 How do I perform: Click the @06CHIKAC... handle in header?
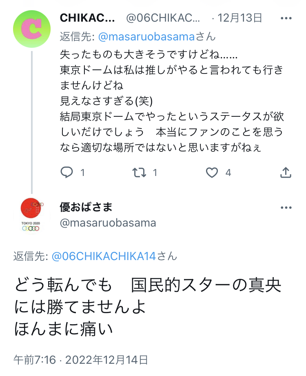(x=163, y=18)
